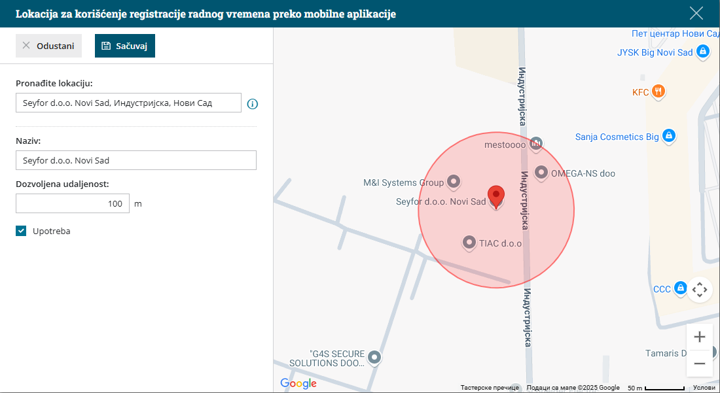Screen dimensions: 720x393
Task: Save the location with Sačuvaj
Action: [125, 46]
